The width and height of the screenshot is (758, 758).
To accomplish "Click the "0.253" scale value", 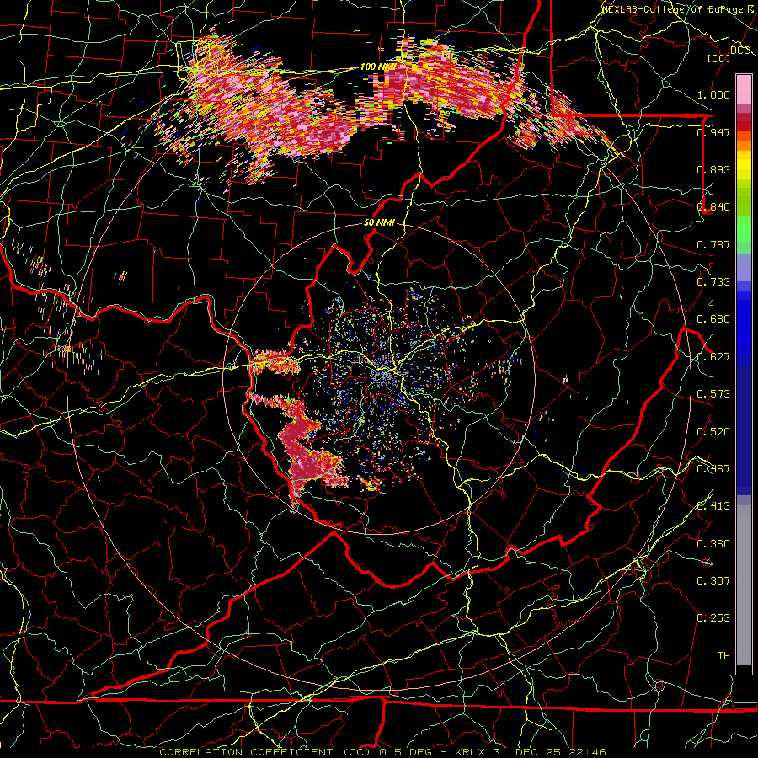I will pos(713,618).
